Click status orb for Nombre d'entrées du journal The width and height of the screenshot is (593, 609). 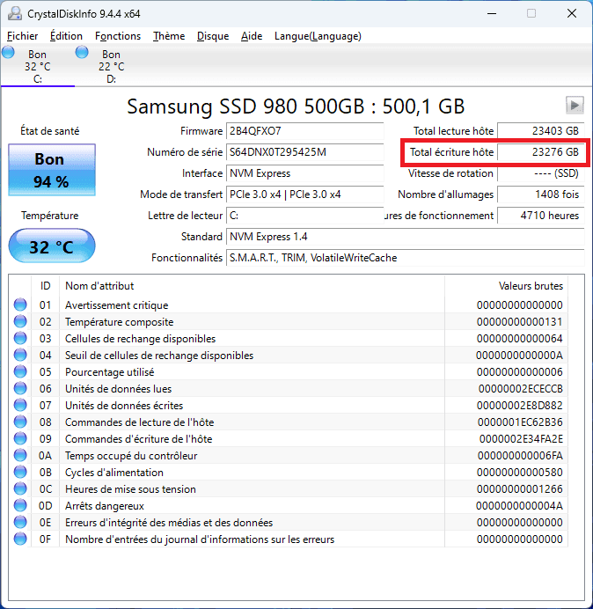(20, 539)
